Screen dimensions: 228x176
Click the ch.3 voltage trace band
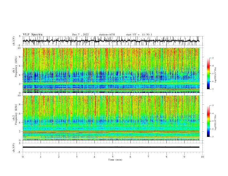[111, 147]
